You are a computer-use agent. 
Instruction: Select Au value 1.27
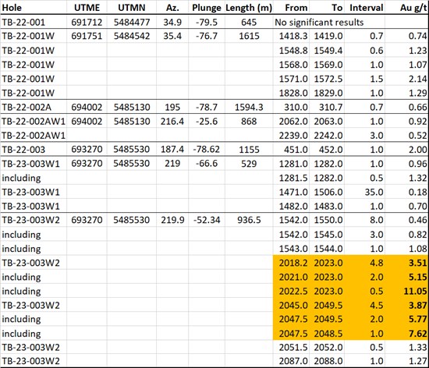418,362
